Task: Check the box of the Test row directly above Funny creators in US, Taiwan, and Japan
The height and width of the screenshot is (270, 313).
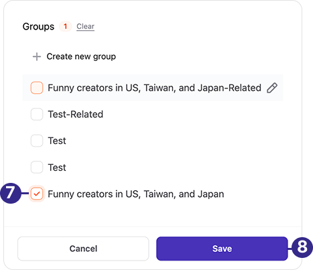Action: pyautogui.click(x=37, y=167)
